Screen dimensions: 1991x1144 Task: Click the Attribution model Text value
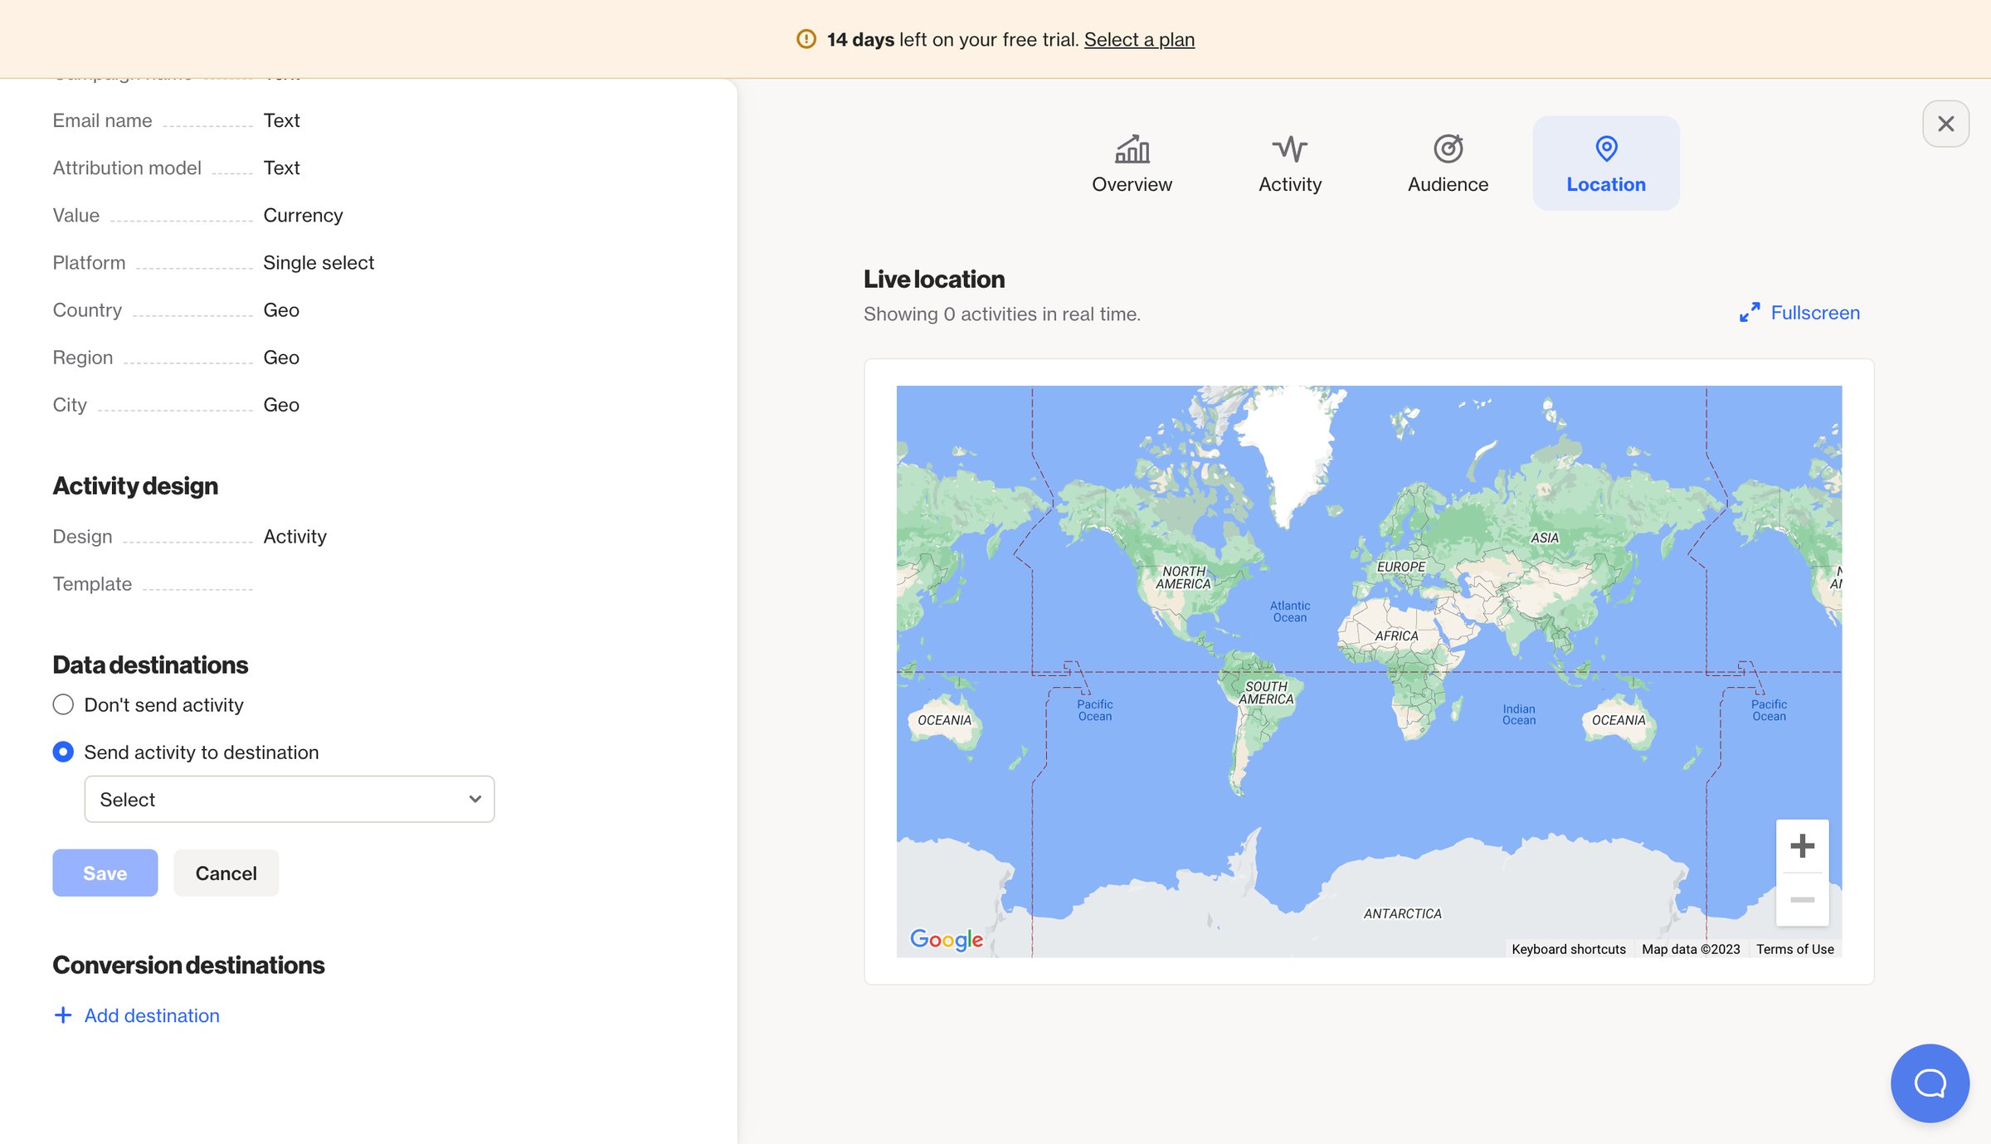[281, 168]
